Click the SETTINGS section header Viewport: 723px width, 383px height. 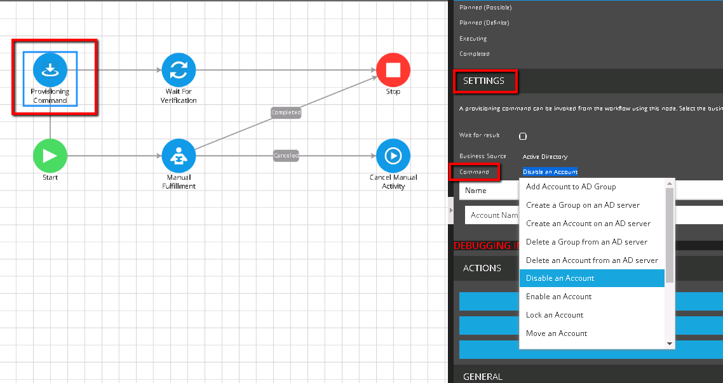coord(485,81)
